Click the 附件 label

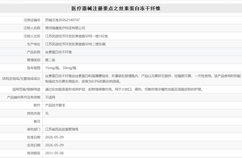pos(37,105)
